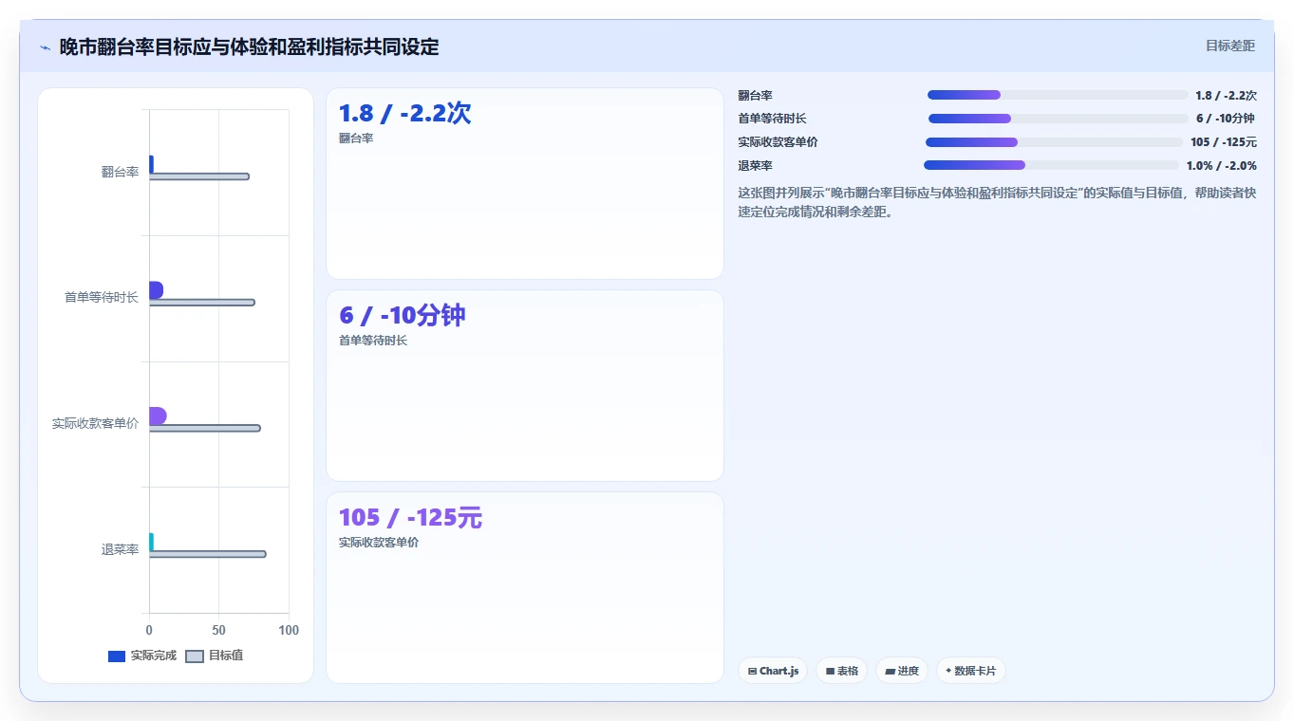Click the 目标差距 label in header
The height and width of the screenshot is (721, 1294).
tap(1230, 46)
